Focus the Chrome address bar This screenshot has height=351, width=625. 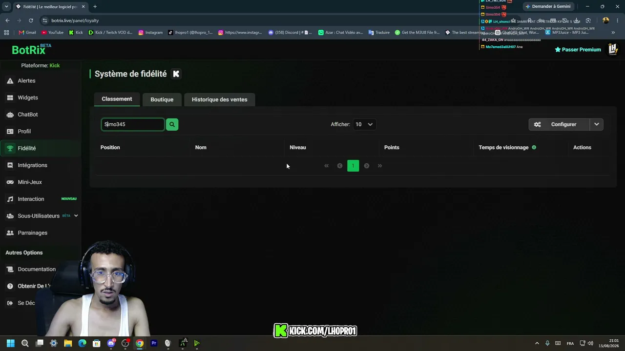coord(273,20)
